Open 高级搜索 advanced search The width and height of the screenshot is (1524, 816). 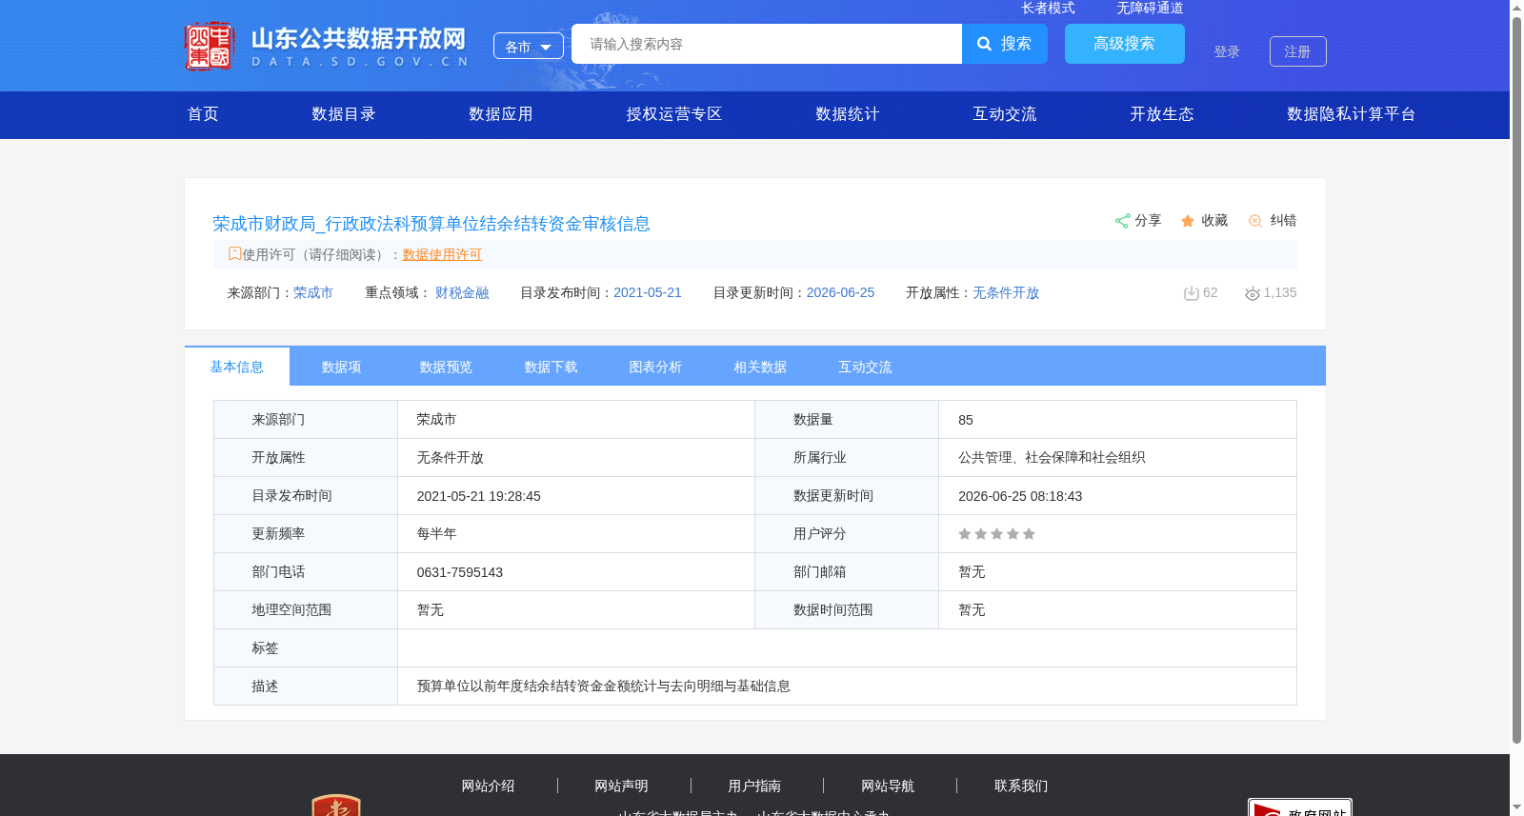(x=1125, y=44)
